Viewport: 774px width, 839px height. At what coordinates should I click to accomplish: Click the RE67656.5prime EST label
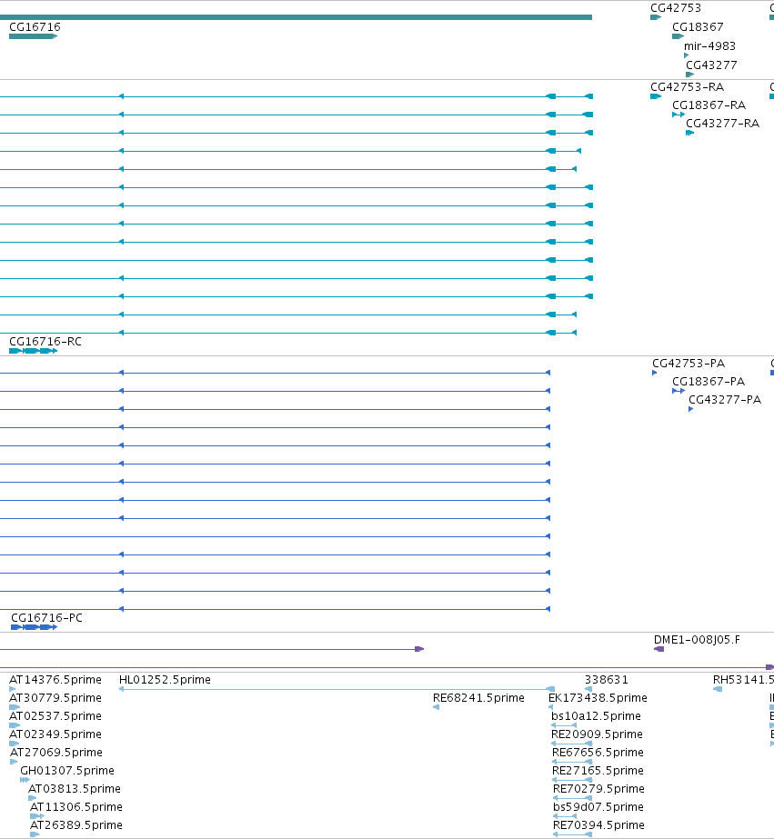[x=598, y=753]
